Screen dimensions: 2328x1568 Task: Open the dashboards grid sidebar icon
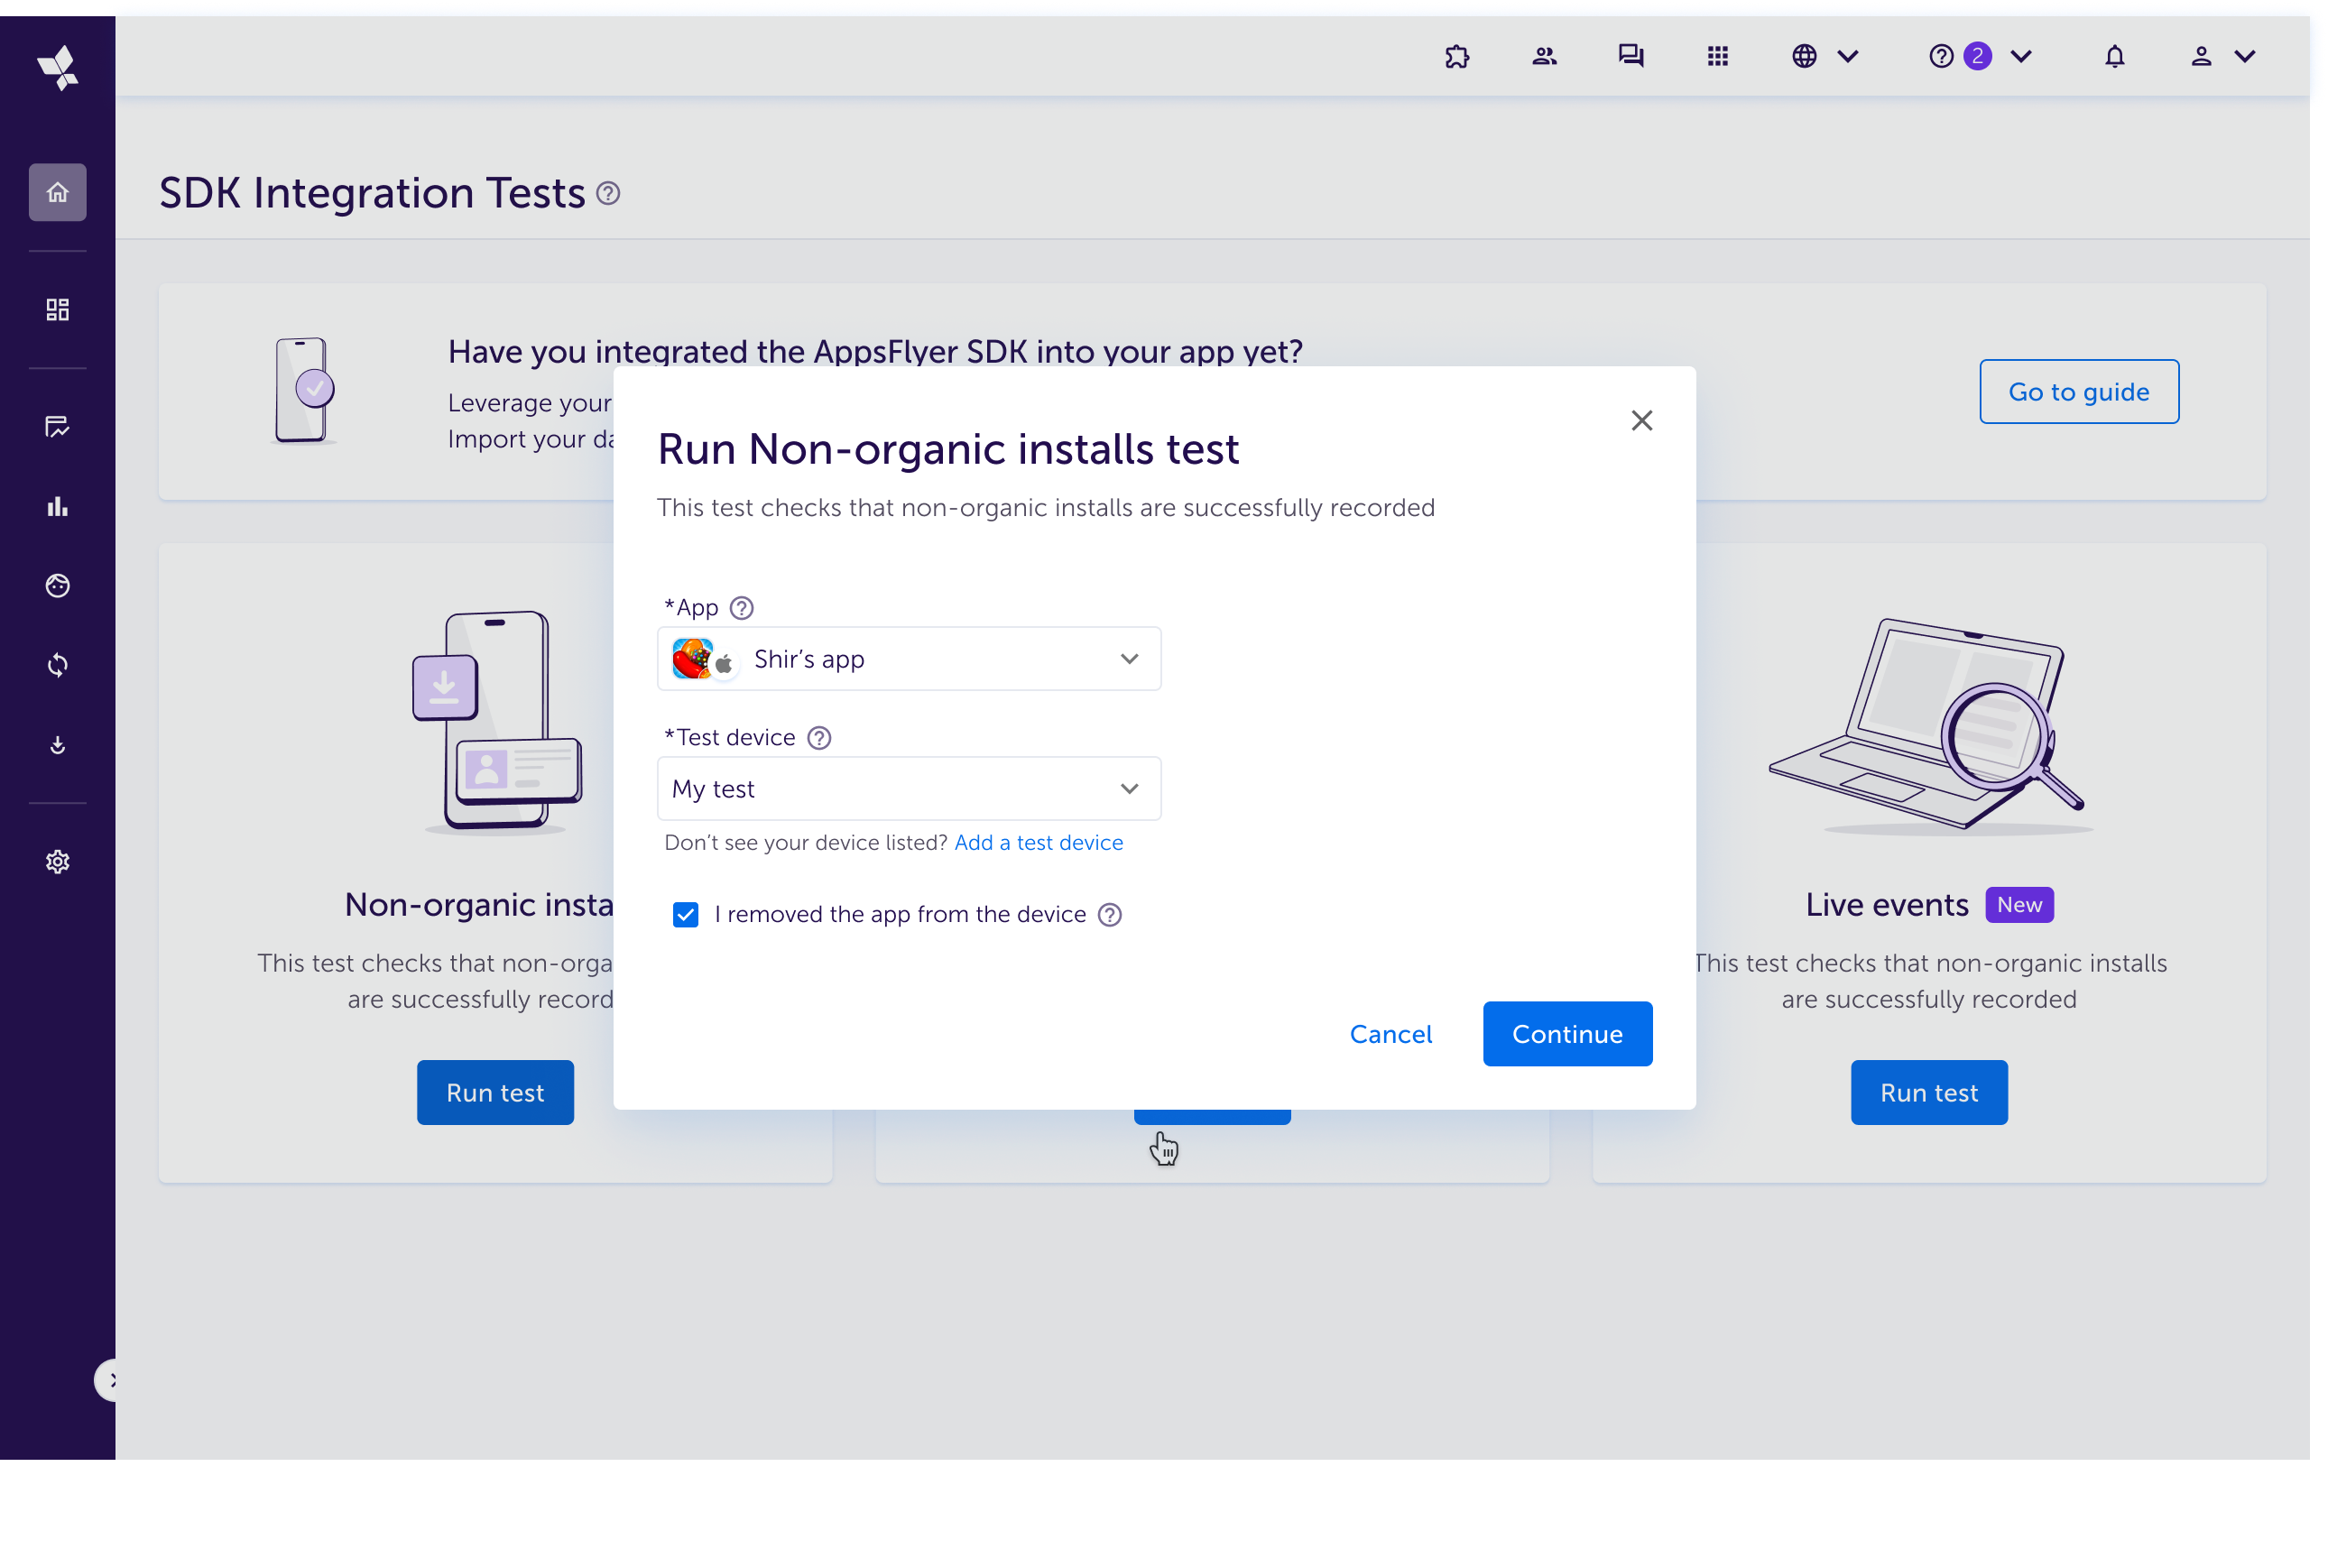click(x=57, y=310)
